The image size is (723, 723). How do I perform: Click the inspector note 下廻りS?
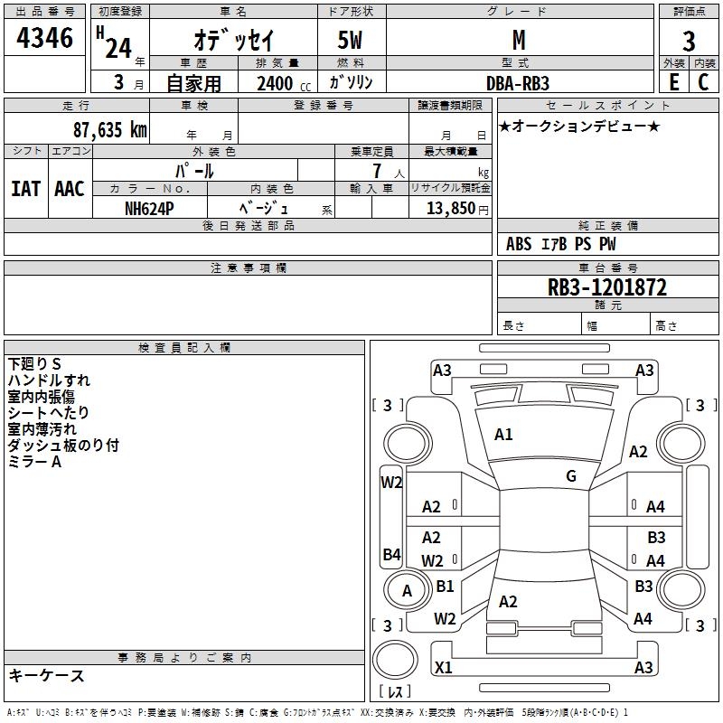click(34, 364)
